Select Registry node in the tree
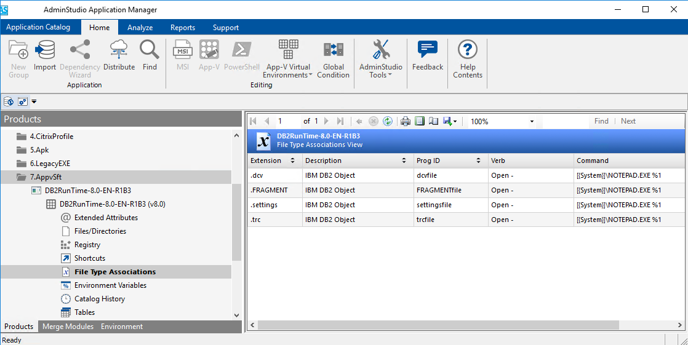 pos(87,245)
